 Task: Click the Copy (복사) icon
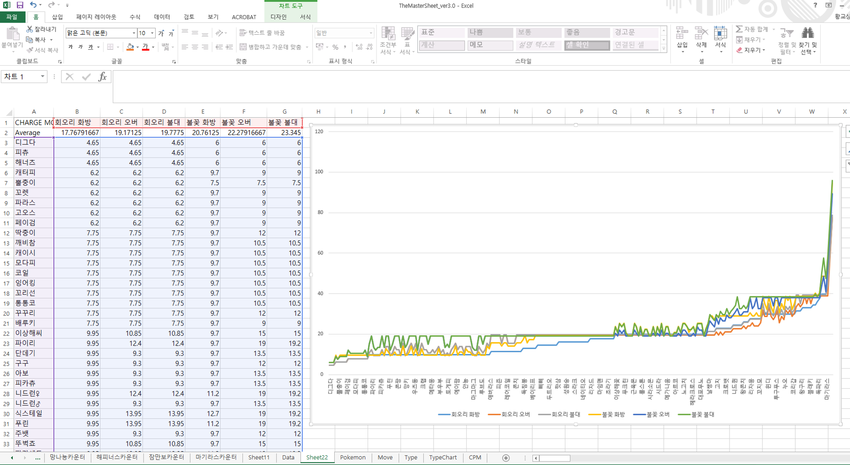tap(30, 40)
